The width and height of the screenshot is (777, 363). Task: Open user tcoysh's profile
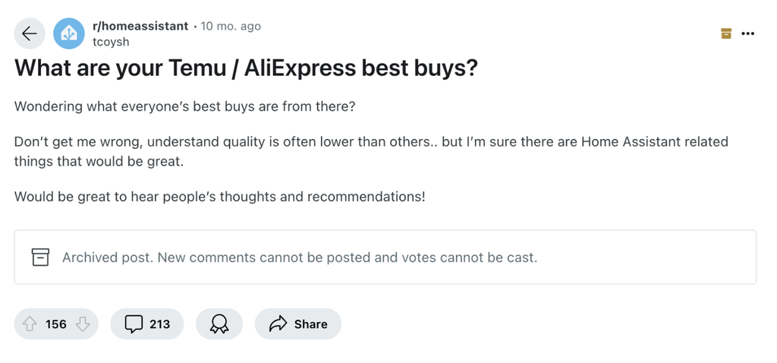point(111,42)
